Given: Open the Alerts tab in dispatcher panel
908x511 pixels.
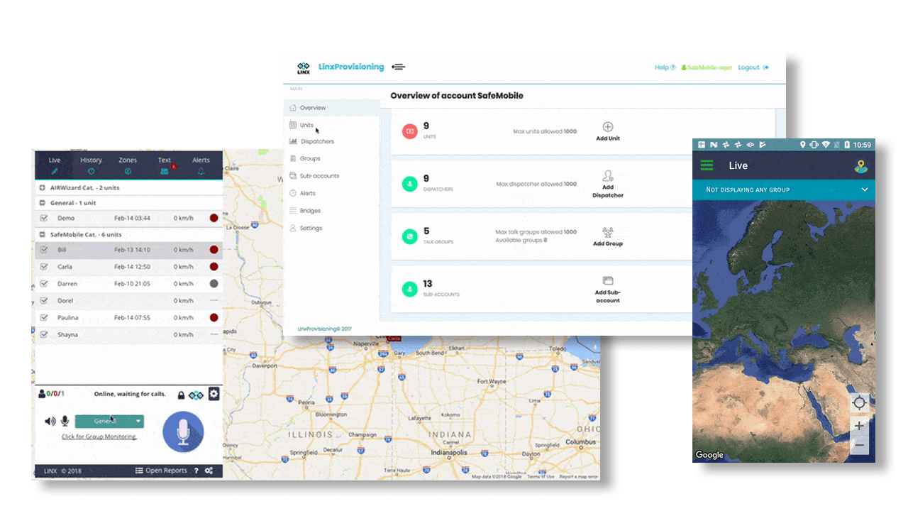Looking at the screenshot, I should click(201, 165).
